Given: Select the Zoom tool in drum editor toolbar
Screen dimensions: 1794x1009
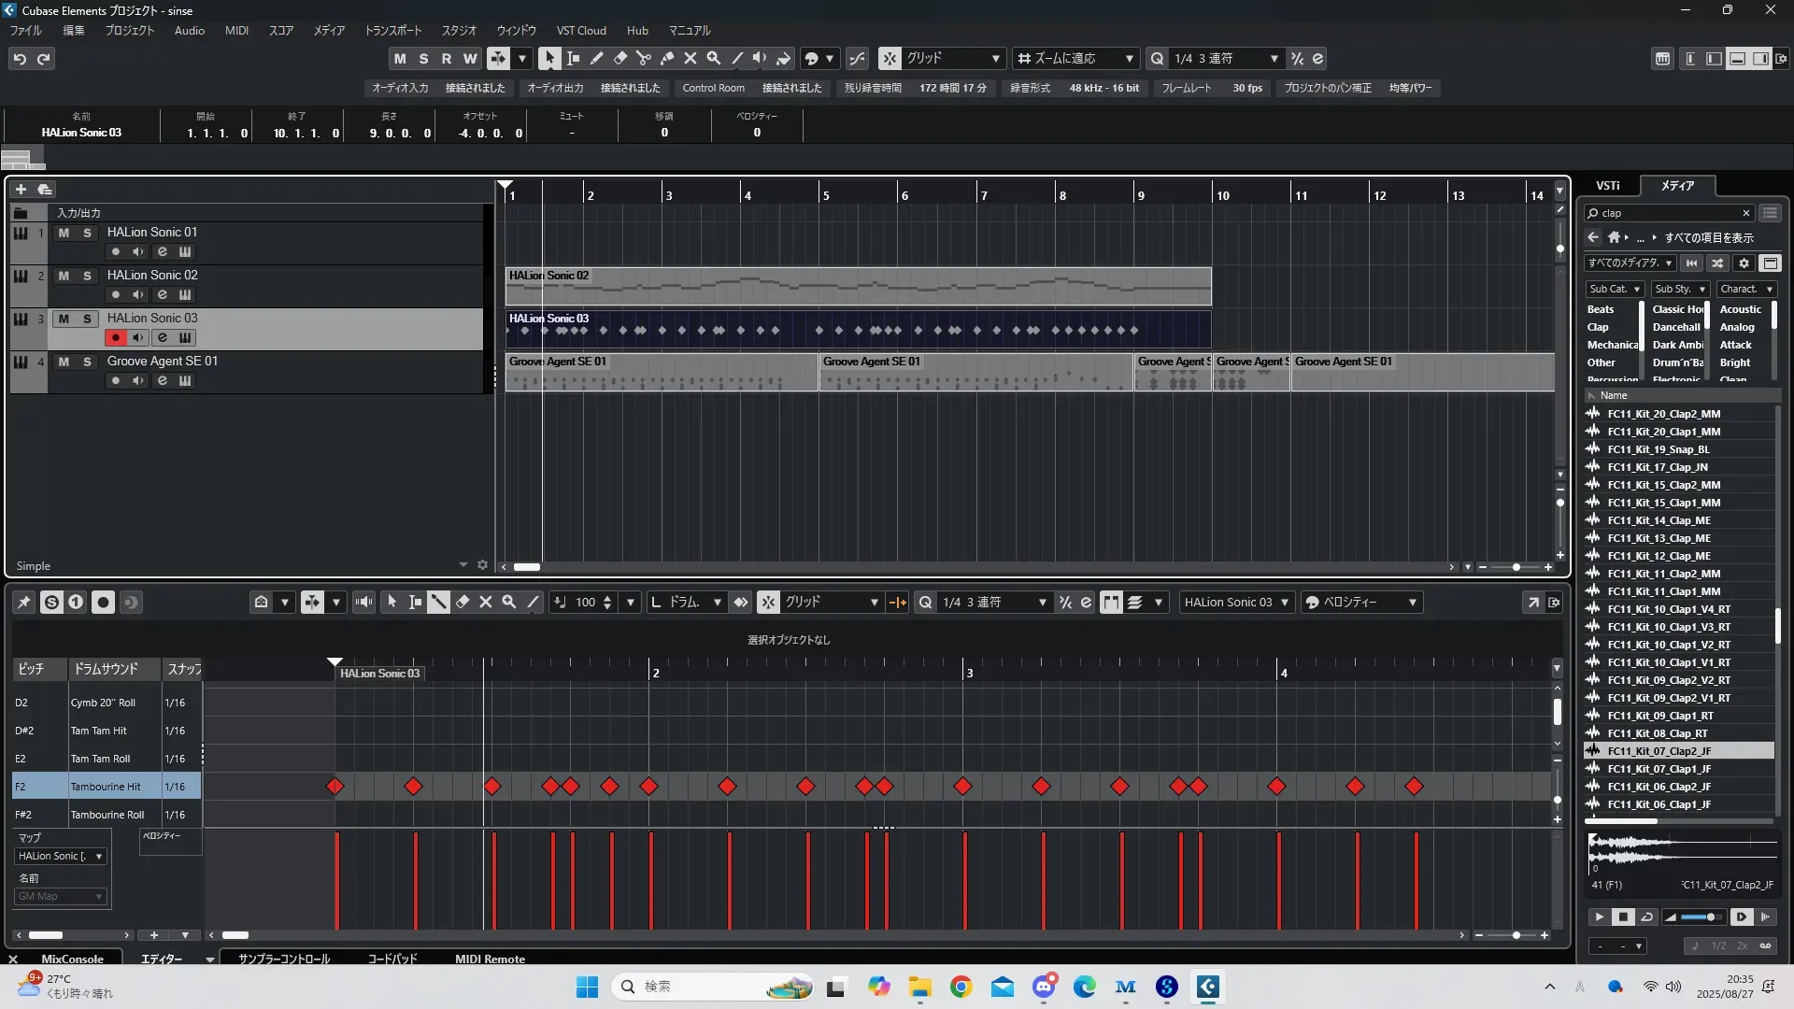Looking at the screenshot, I should (509, 603).
